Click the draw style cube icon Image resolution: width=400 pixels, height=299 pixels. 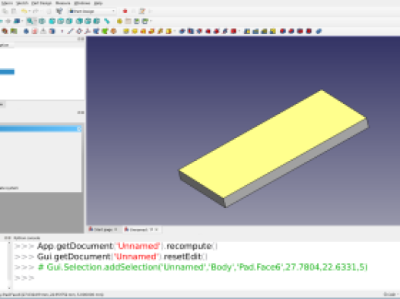[x=17, y=21]
